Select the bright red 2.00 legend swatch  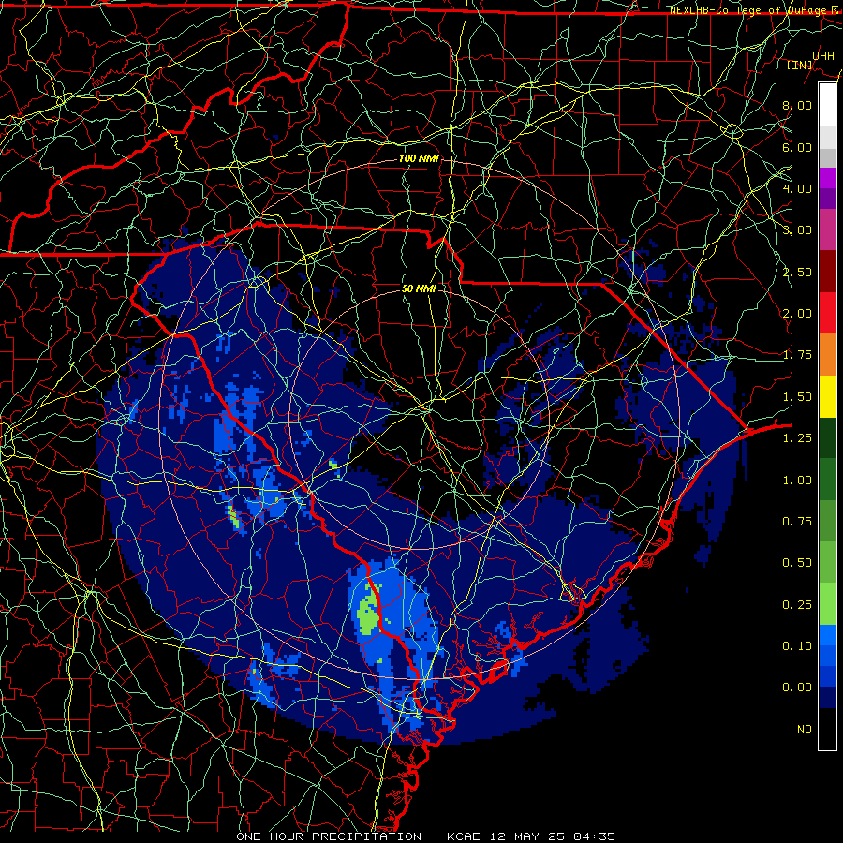pyautogui.click(x=827, y=313)
